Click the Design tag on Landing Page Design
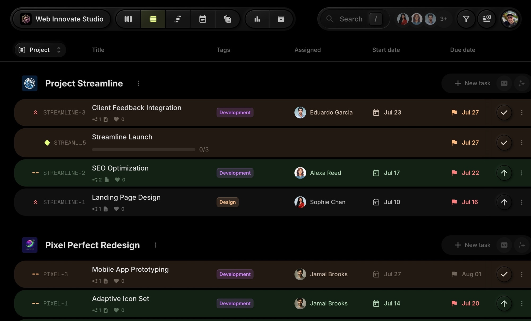This screenshot has height=321, width=531. (x=228, y=202)
